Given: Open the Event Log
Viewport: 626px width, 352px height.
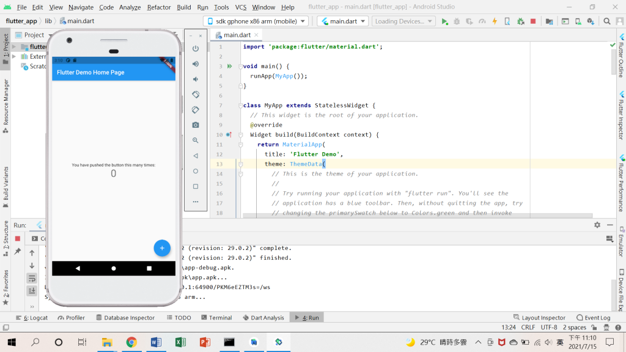Looking at the screenshot, I should pos(593,318).
